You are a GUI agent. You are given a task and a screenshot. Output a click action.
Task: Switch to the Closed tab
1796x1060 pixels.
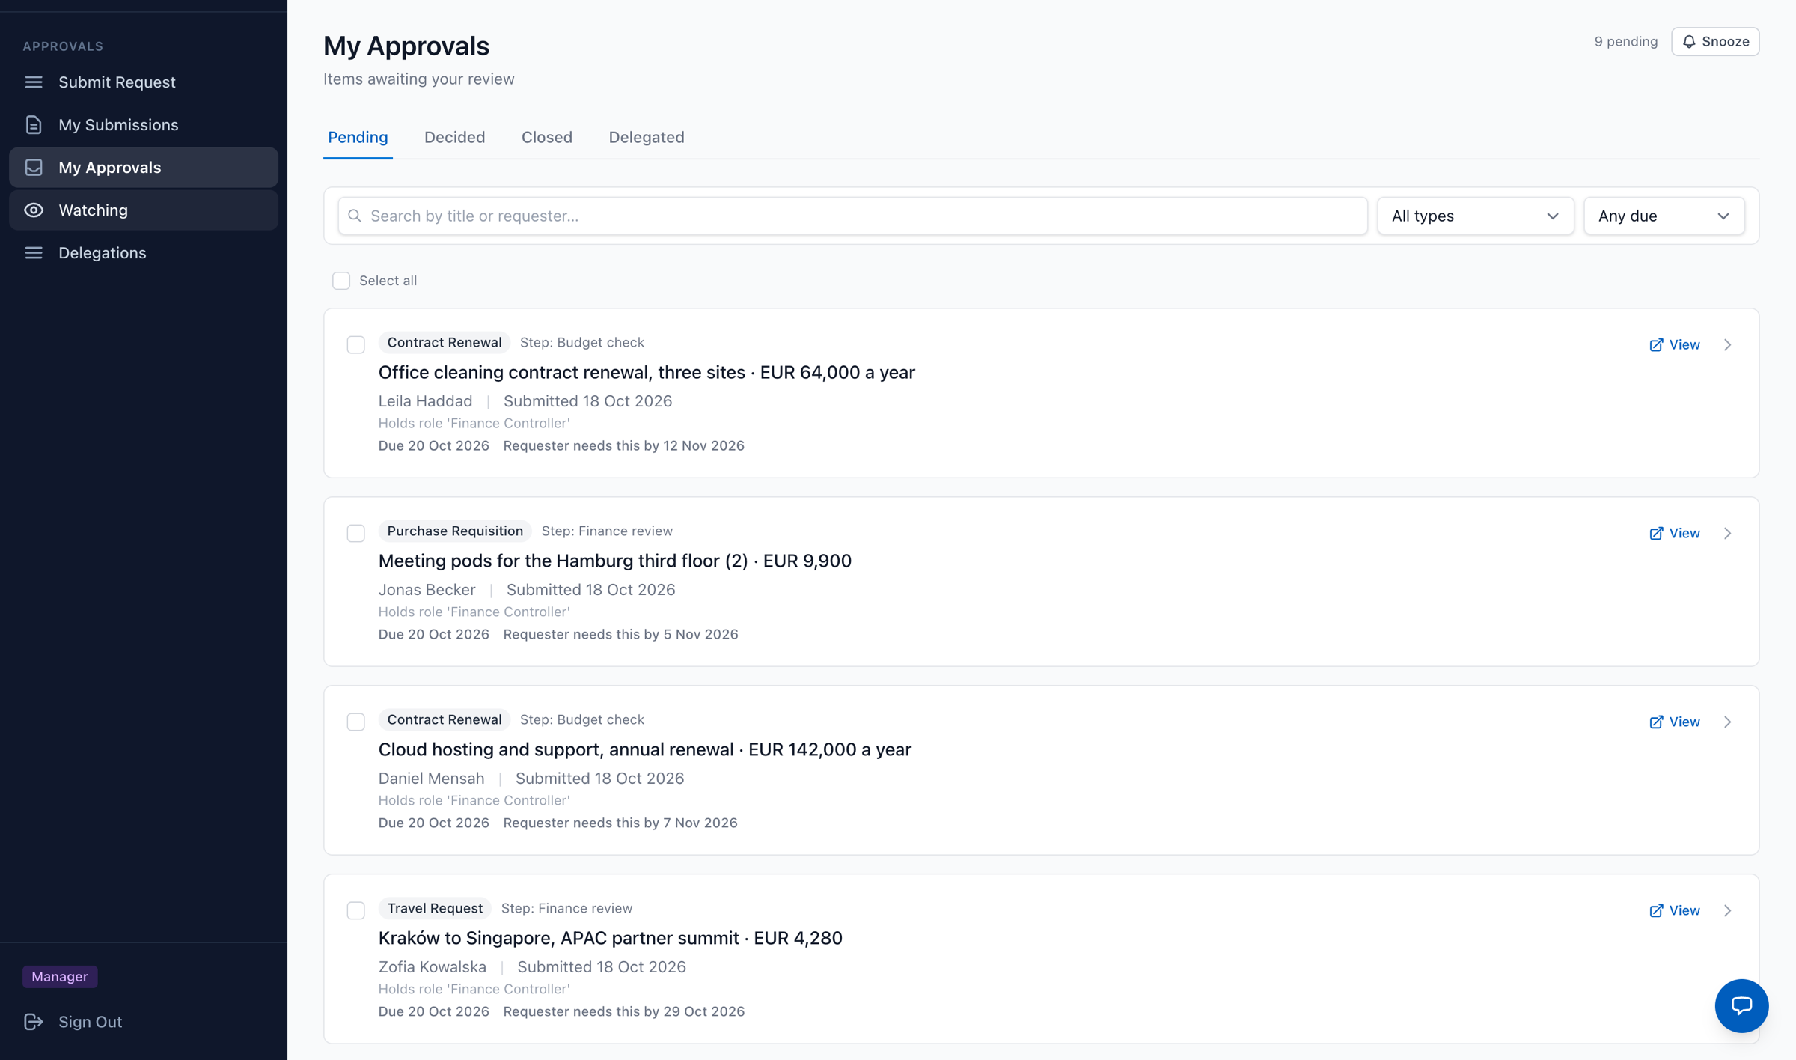tap(547, 137)
